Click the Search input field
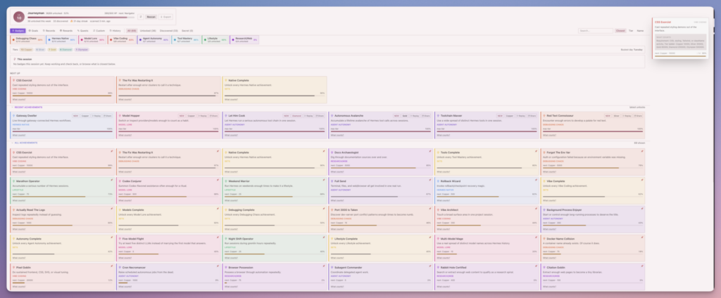Image resolution: width=721 pixels, height=298 pixels. (x=596, y=31)
